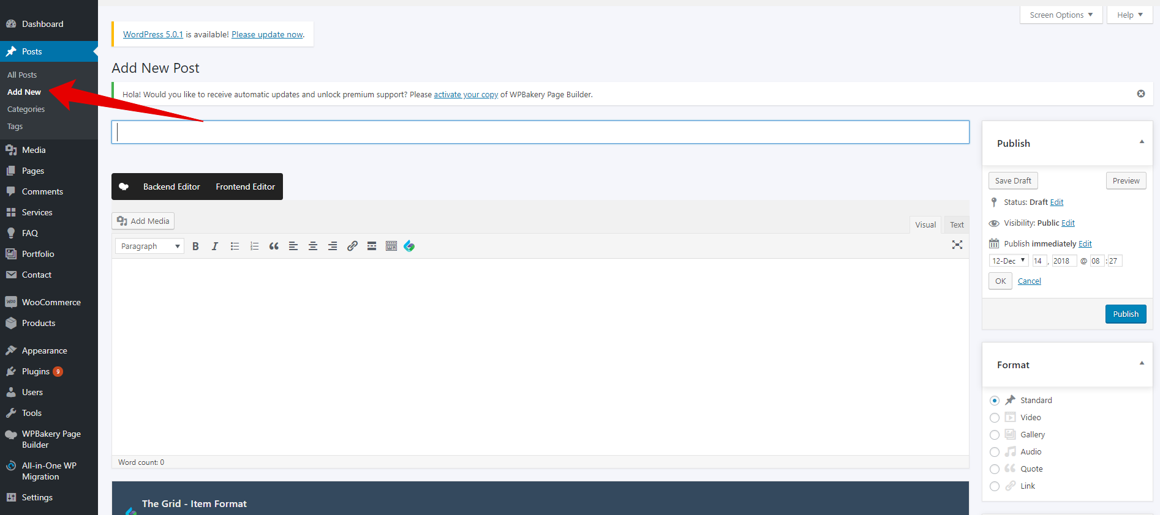Select Link post format

click(x=995, y=486)
